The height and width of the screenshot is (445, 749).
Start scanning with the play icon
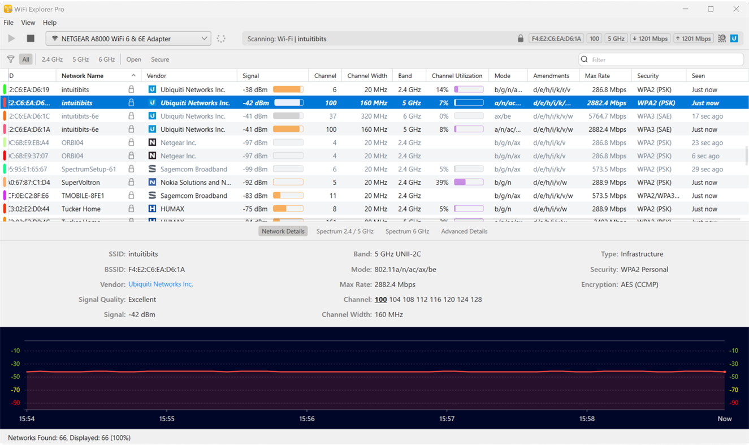(11, 38)
